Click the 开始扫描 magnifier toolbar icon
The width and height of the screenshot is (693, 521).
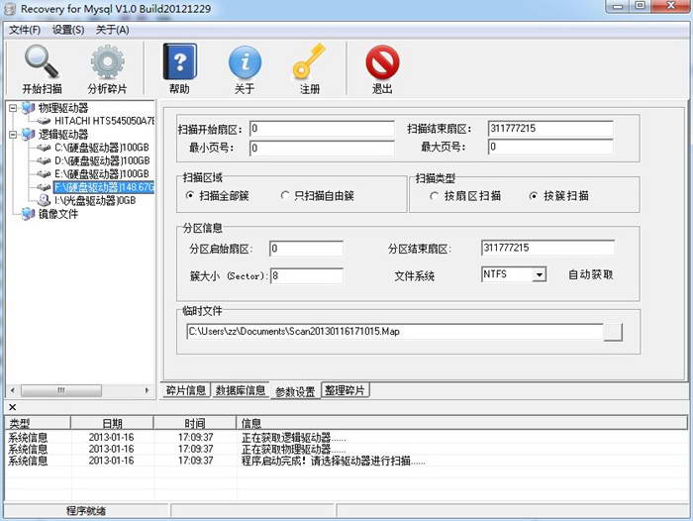pos(42,62)
